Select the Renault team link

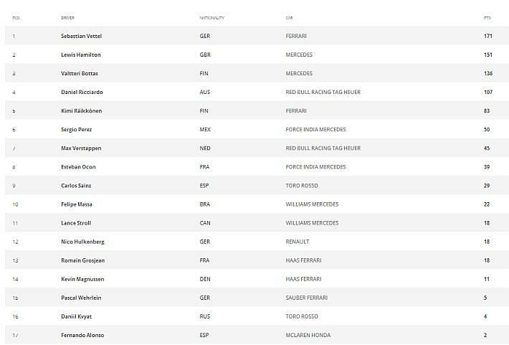tap(298, 242)
